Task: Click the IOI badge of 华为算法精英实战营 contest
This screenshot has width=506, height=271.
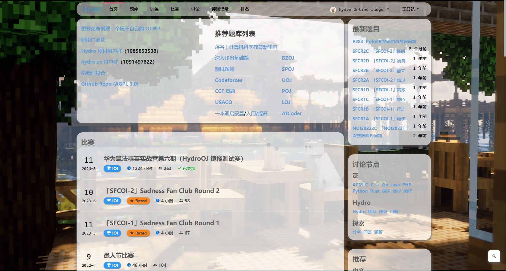Action: pyautogui.click(x=112, y=169)
